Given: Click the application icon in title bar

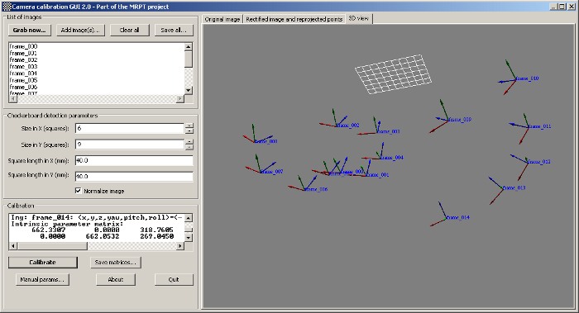Looking at the screenshot, I should click(x=7, y=7).
